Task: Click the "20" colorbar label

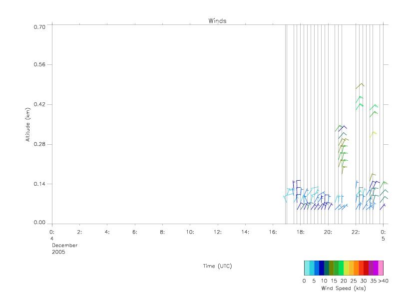Action: coord(344,281)
